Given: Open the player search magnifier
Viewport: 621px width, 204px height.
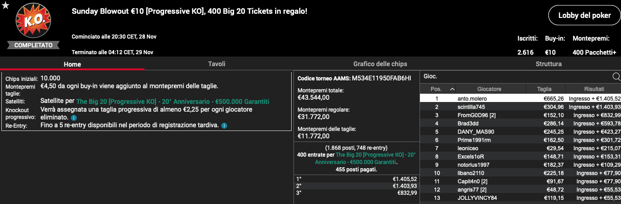Looking at the screenshot, I should pos(616,77).
